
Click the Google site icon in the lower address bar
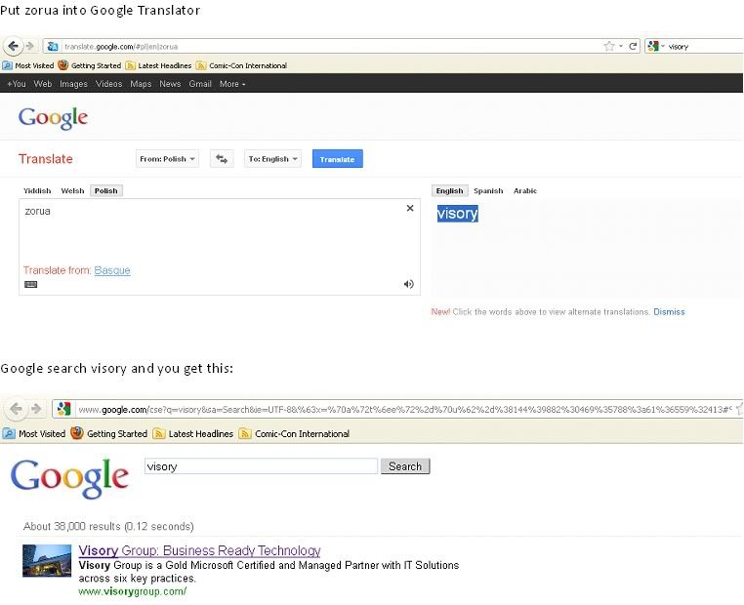tap(63, 409)
